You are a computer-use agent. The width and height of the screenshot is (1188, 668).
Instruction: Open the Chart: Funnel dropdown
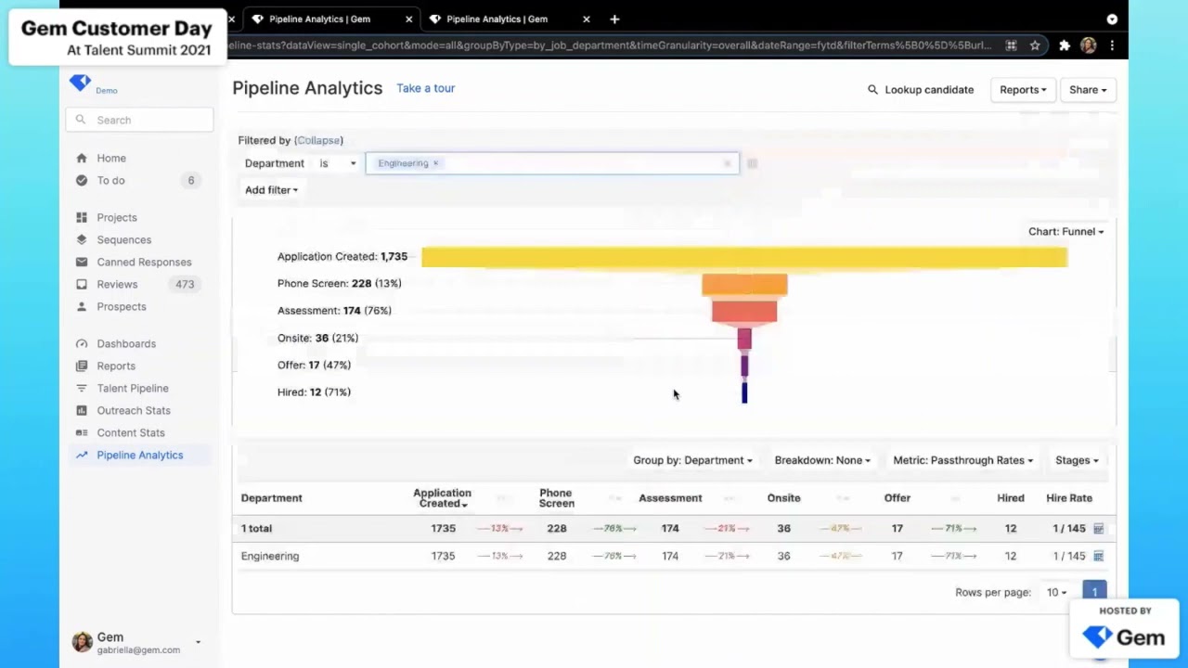pyautogui.click(x=1065, y=232)
